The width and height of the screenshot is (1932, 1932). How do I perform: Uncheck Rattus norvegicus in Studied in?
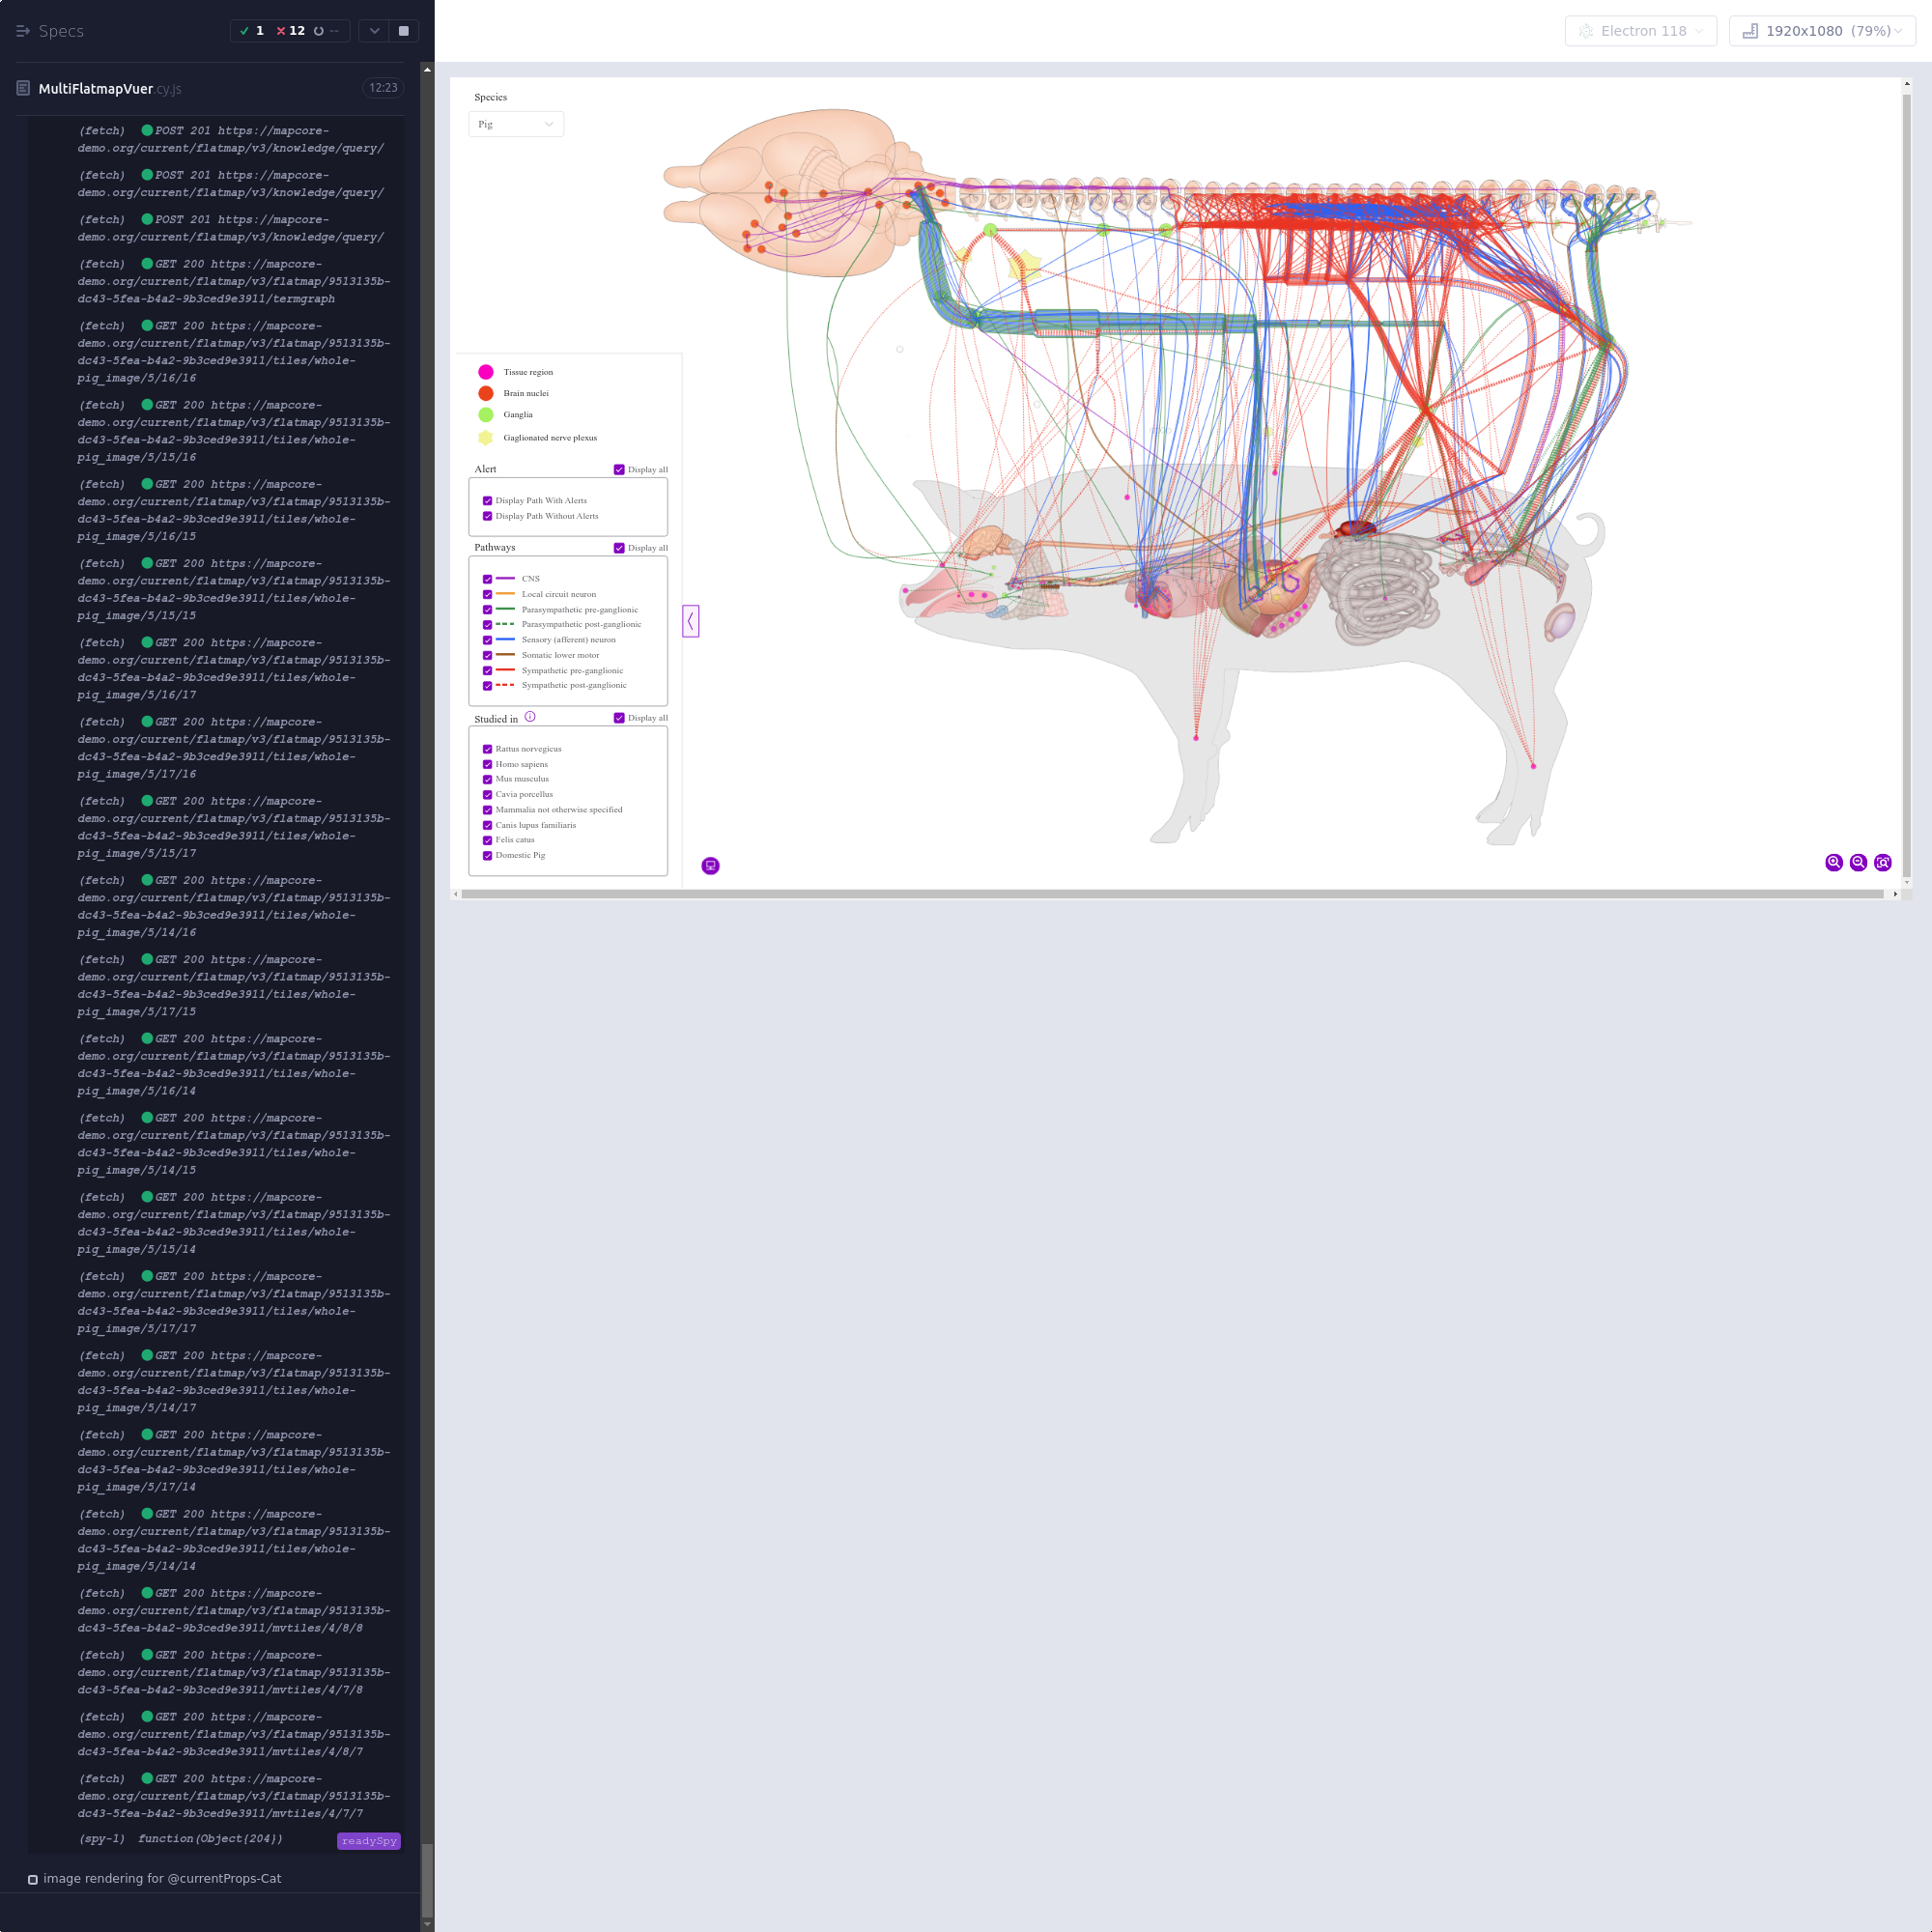(487, 749)
